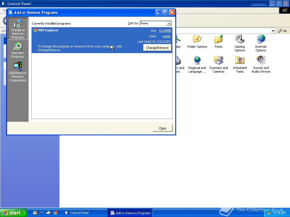Screen dimensions: 290x217
Task: Click the 'Last Used On 1/31/2001' text
Action: point(154,42)
